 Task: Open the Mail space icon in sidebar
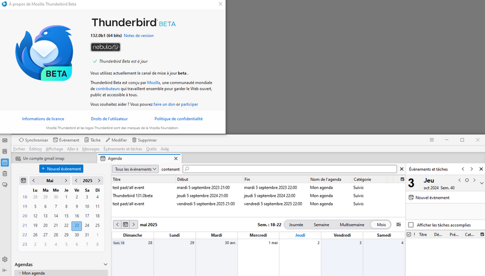click(5, 141)
